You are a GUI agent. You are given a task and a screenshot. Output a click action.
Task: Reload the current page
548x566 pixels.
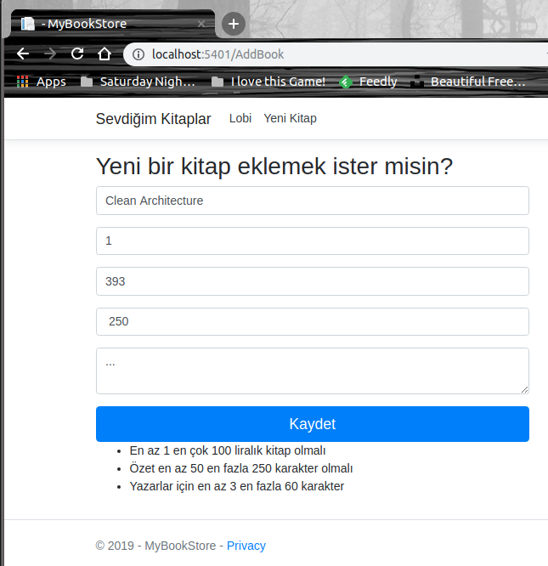(77, 54)
